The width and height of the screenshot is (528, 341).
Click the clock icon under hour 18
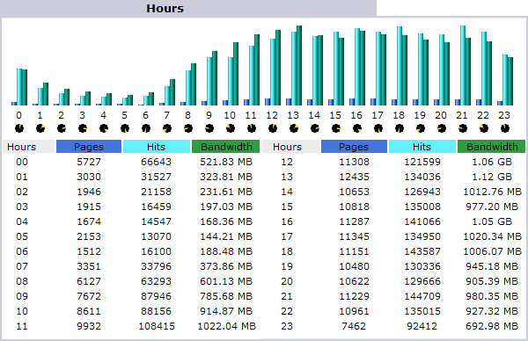click(x=400, y=128)
